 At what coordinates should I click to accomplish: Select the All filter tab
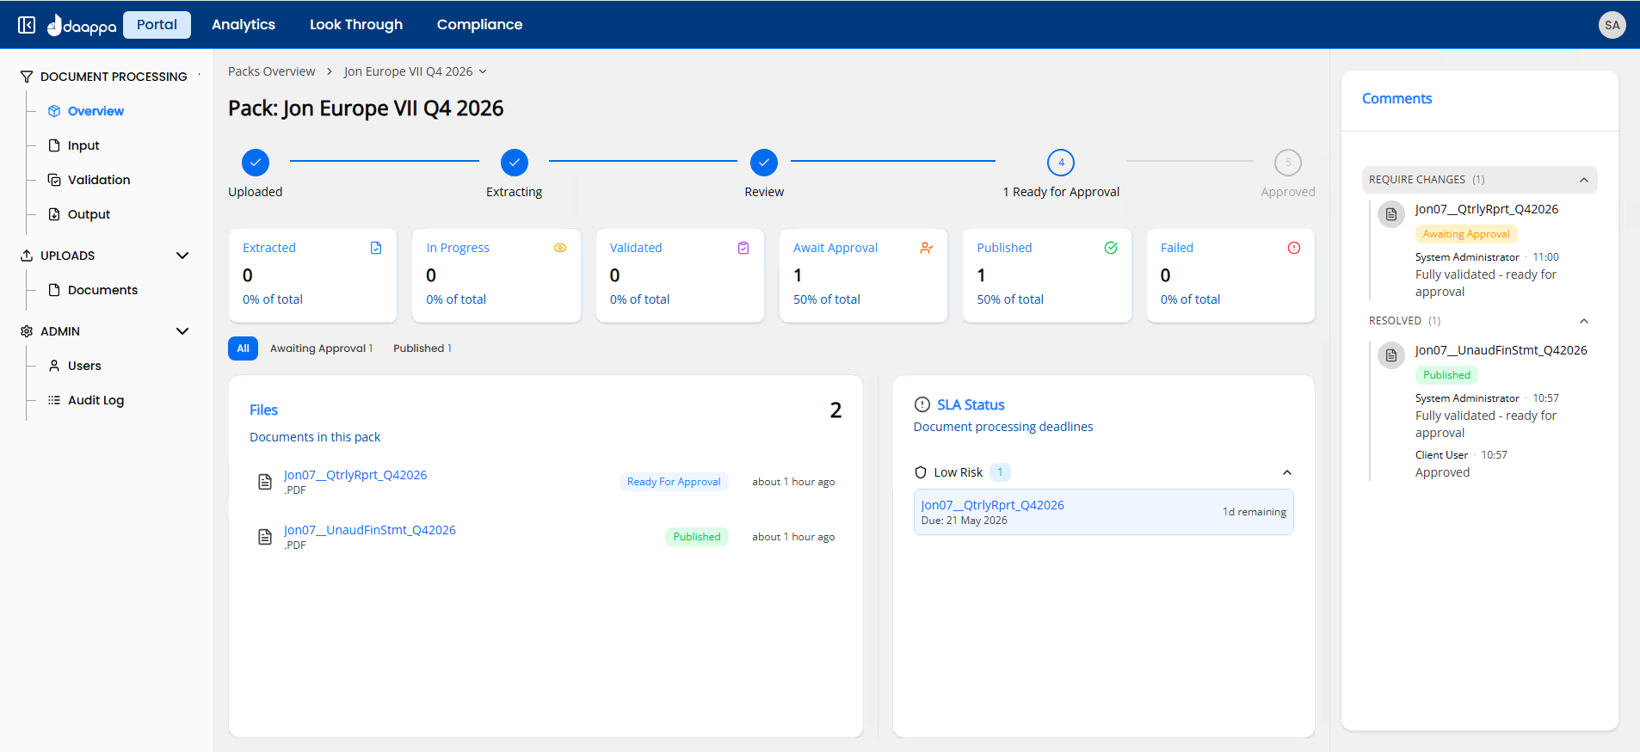click(243, 348)
